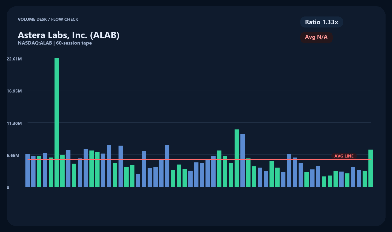Select the AVG LINE label
Screen dimensions: 392x232
coord(344,156)
